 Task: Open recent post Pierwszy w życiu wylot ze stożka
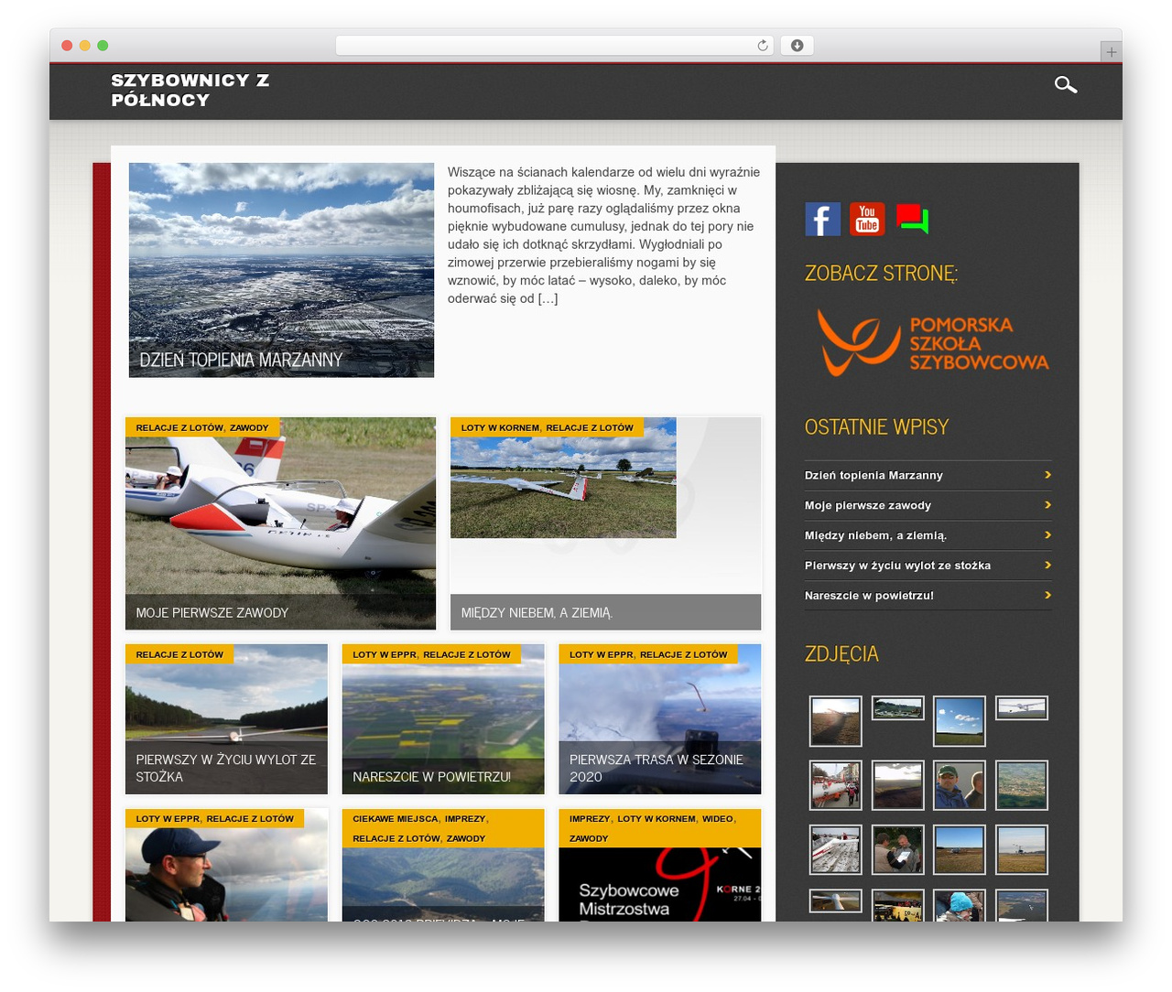click(897, 566)
